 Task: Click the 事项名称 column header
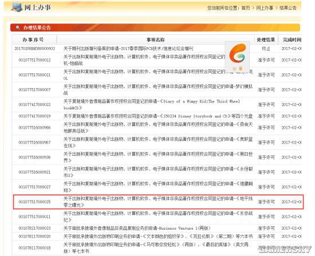tap(155, 40)
